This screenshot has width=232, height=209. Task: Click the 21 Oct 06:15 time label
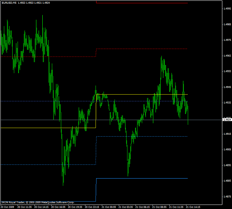[143, 207]
